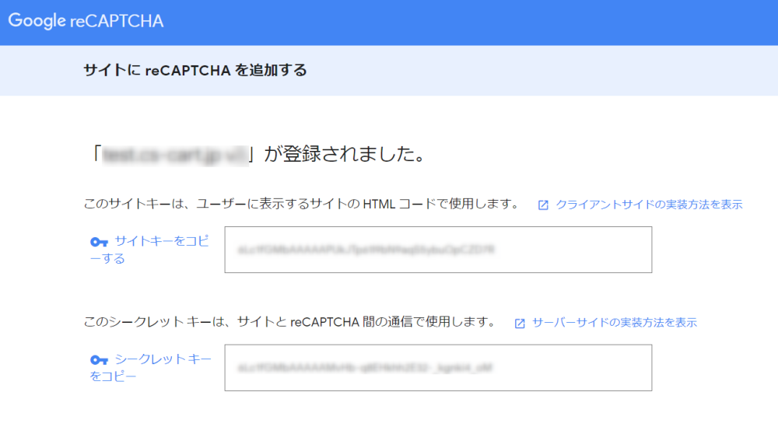Click the key icon beside サイトキーをコピーする
This screenshot has width=778, height=427.
[100, 242]
